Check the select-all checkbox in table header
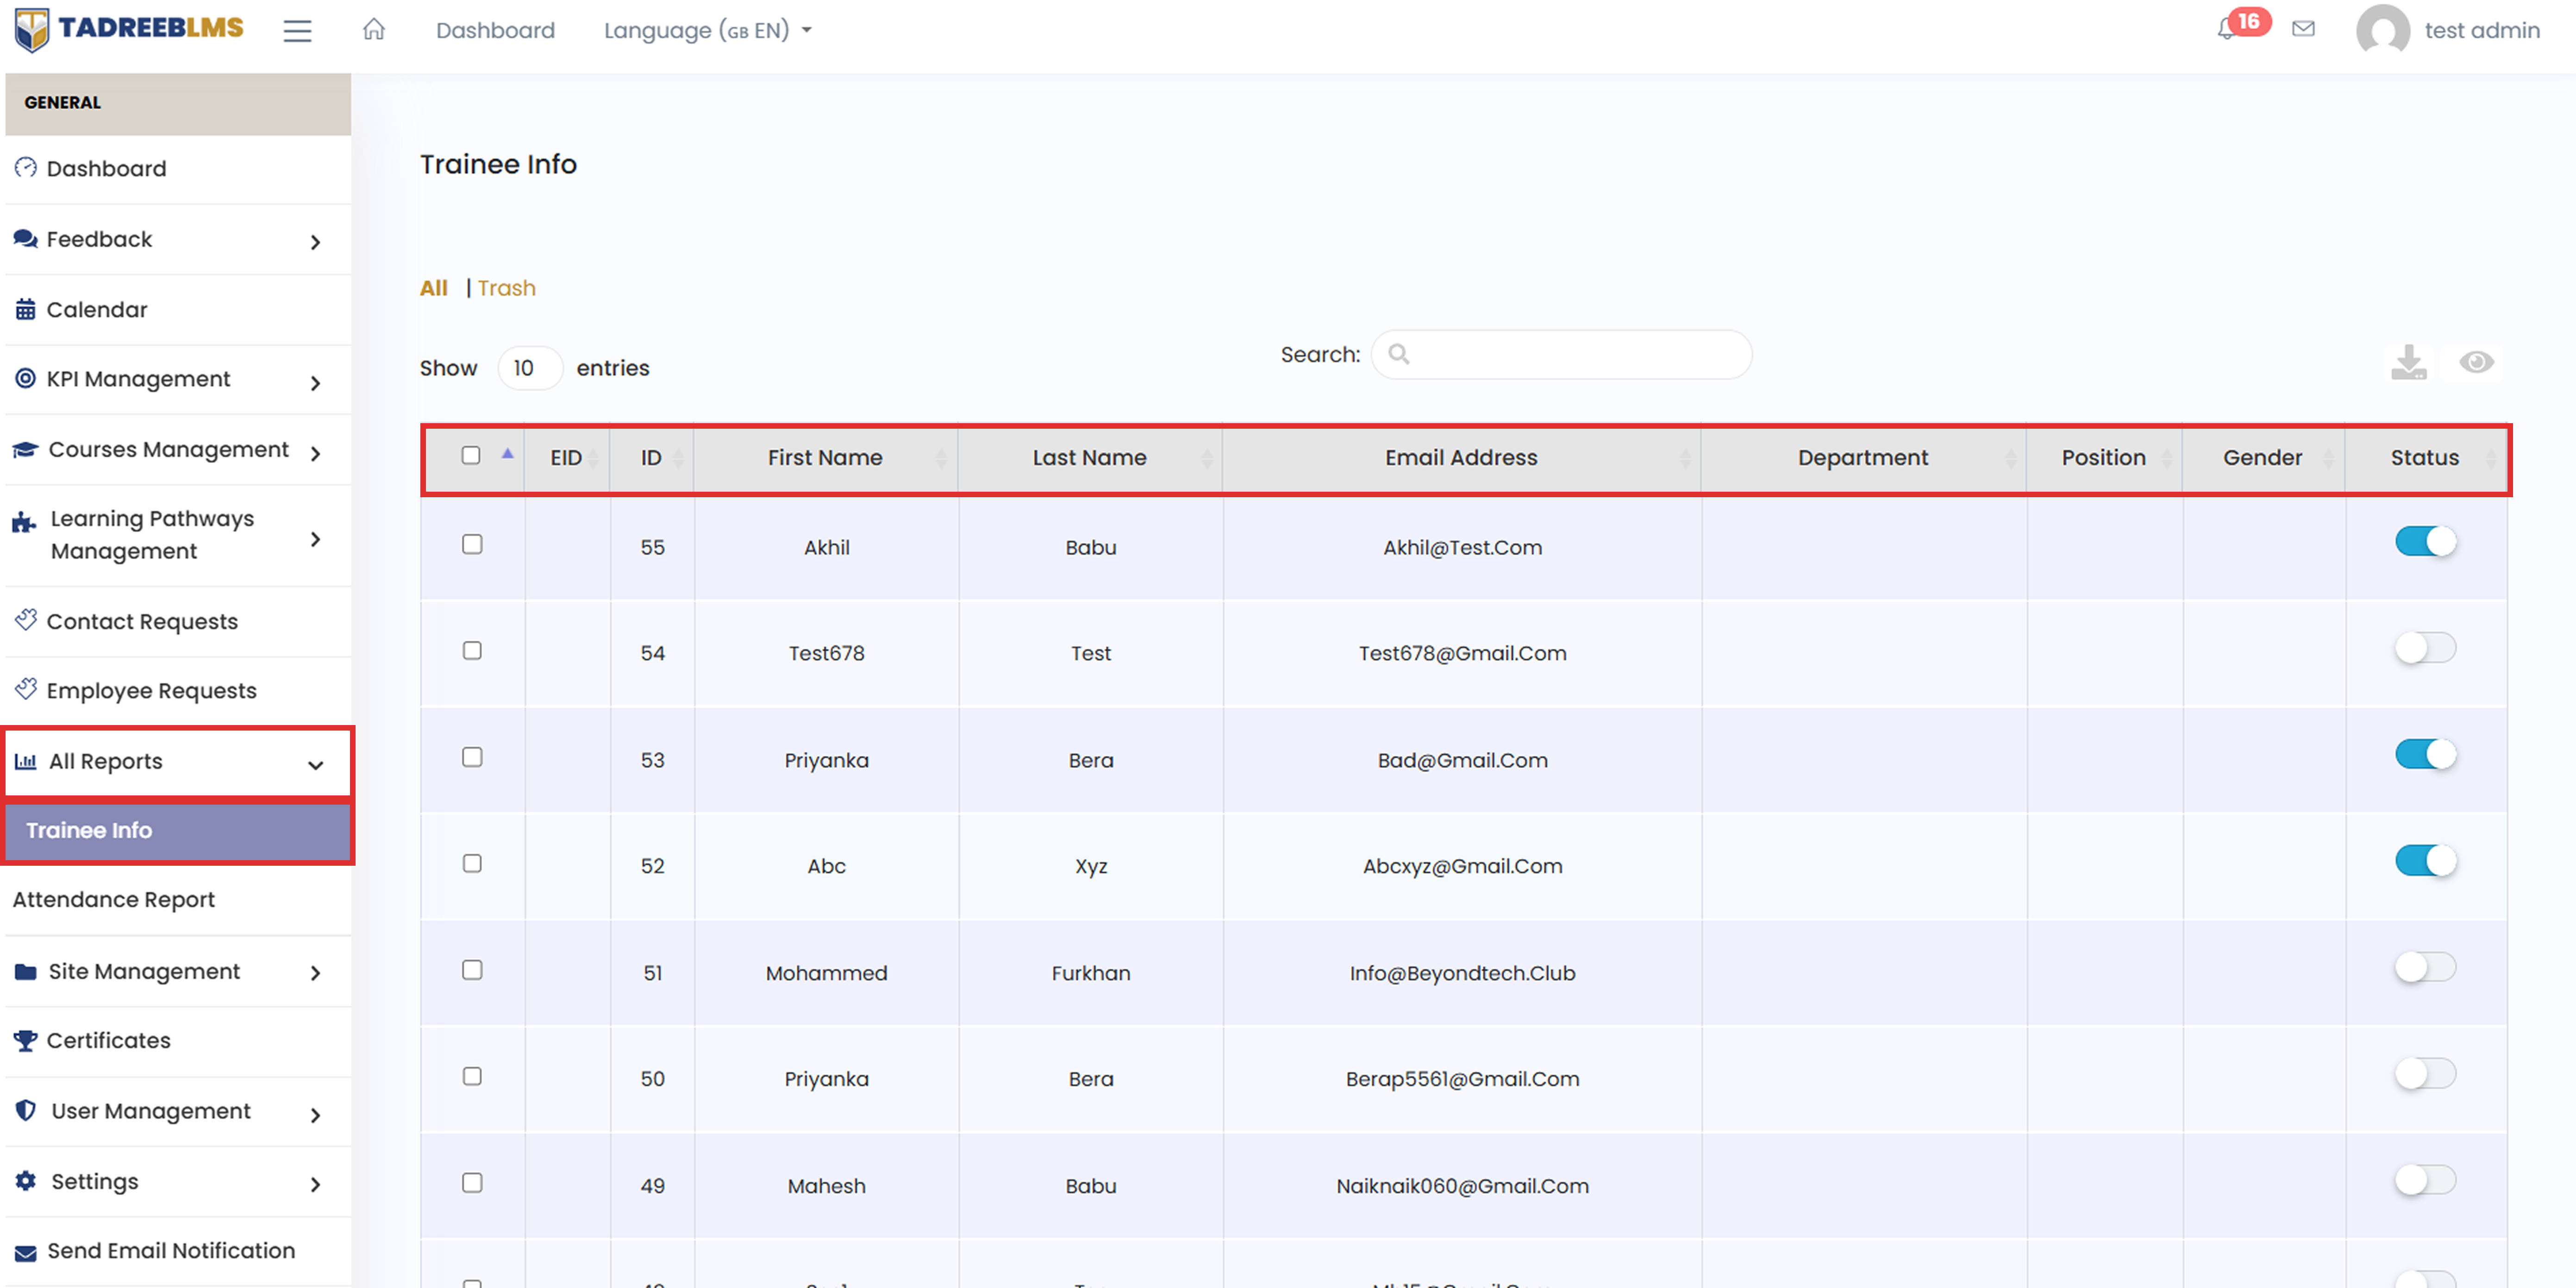 click(x=471, y=455)
